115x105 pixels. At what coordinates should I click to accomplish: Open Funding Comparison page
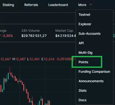pyautogui.click(x=94, y=72)
